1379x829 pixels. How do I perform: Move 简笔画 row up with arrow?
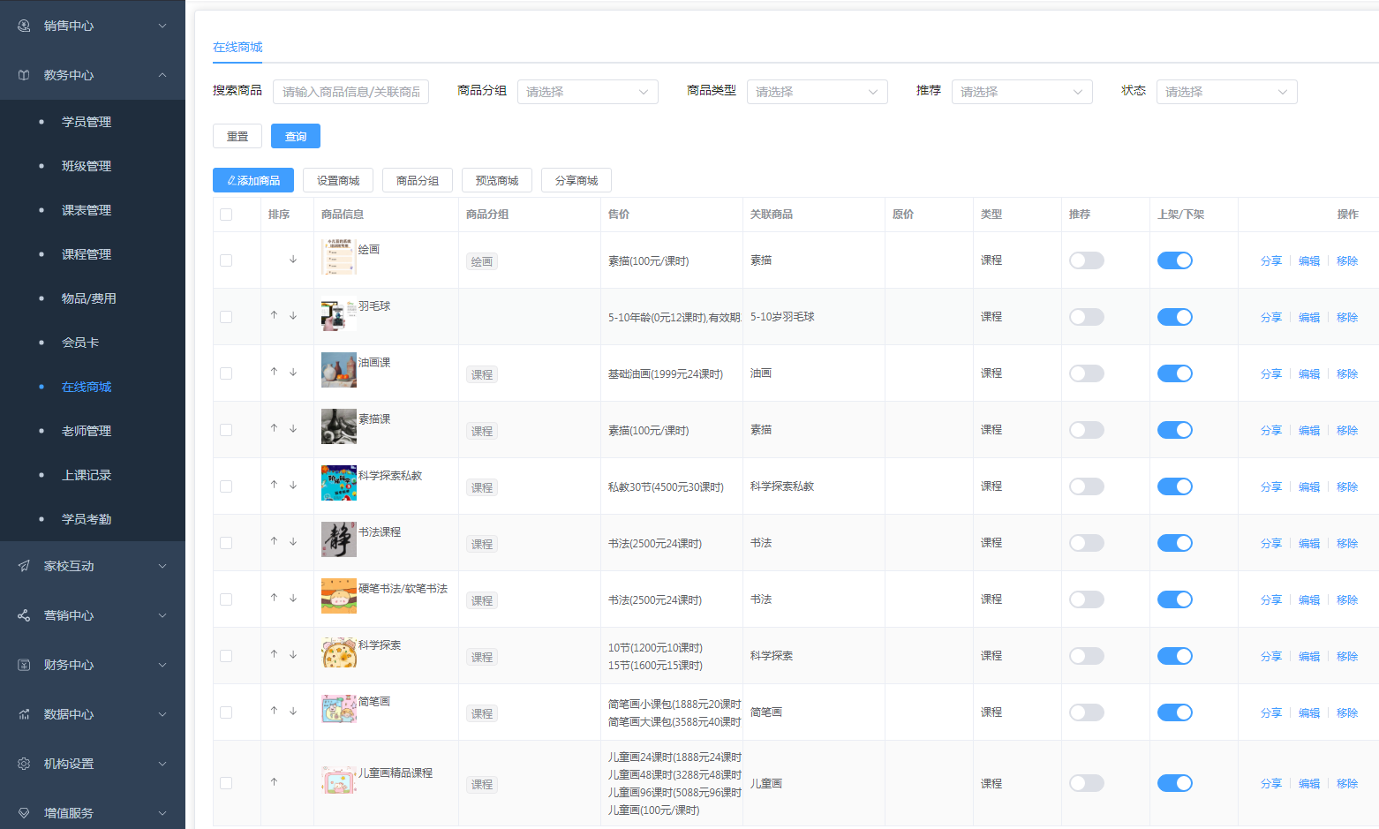tap(274, 711)
